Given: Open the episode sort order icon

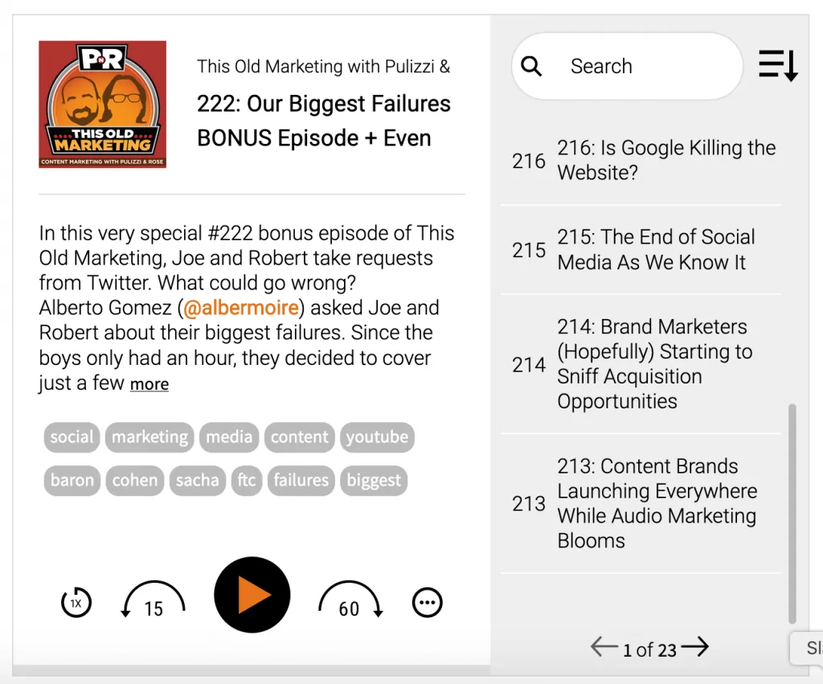Looking at the screenshot, I should pos(776,66).
